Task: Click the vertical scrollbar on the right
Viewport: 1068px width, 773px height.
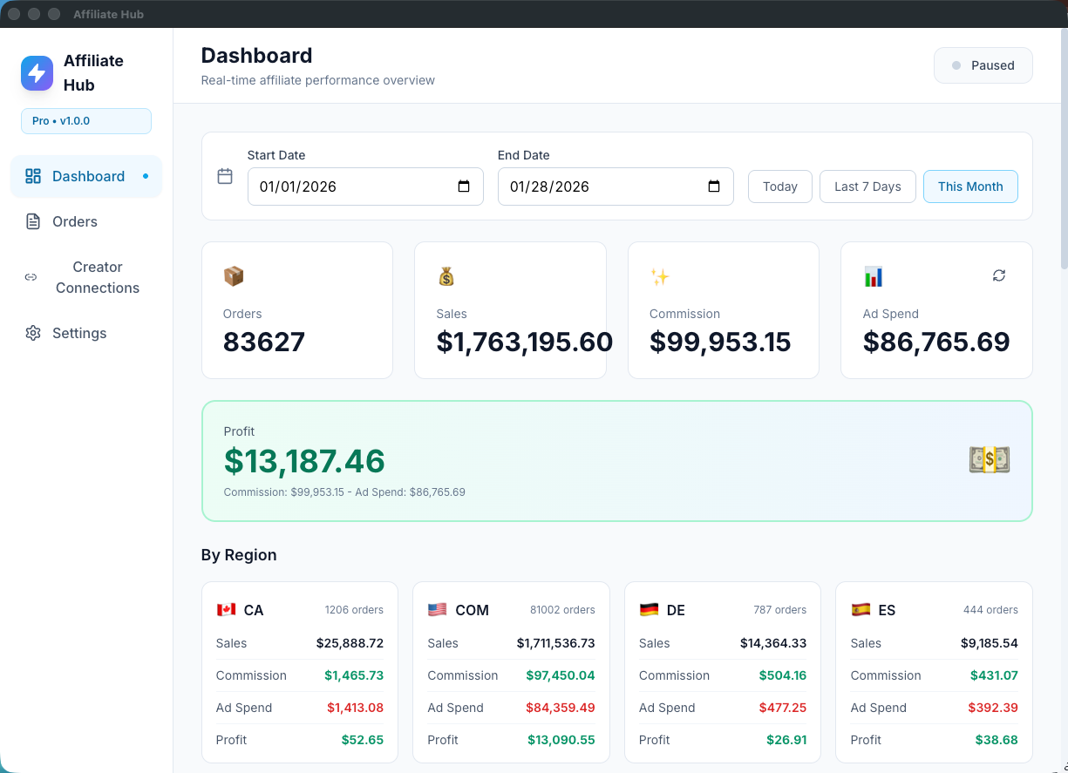Action: click(1063, 148)
